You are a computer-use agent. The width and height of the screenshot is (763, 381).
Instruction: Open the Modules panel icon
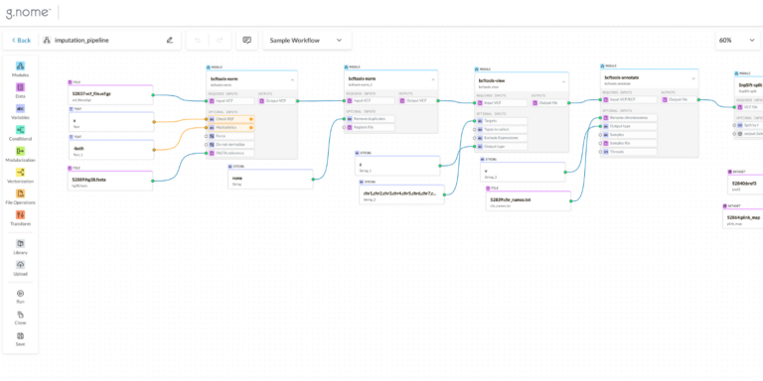(21, 66)
